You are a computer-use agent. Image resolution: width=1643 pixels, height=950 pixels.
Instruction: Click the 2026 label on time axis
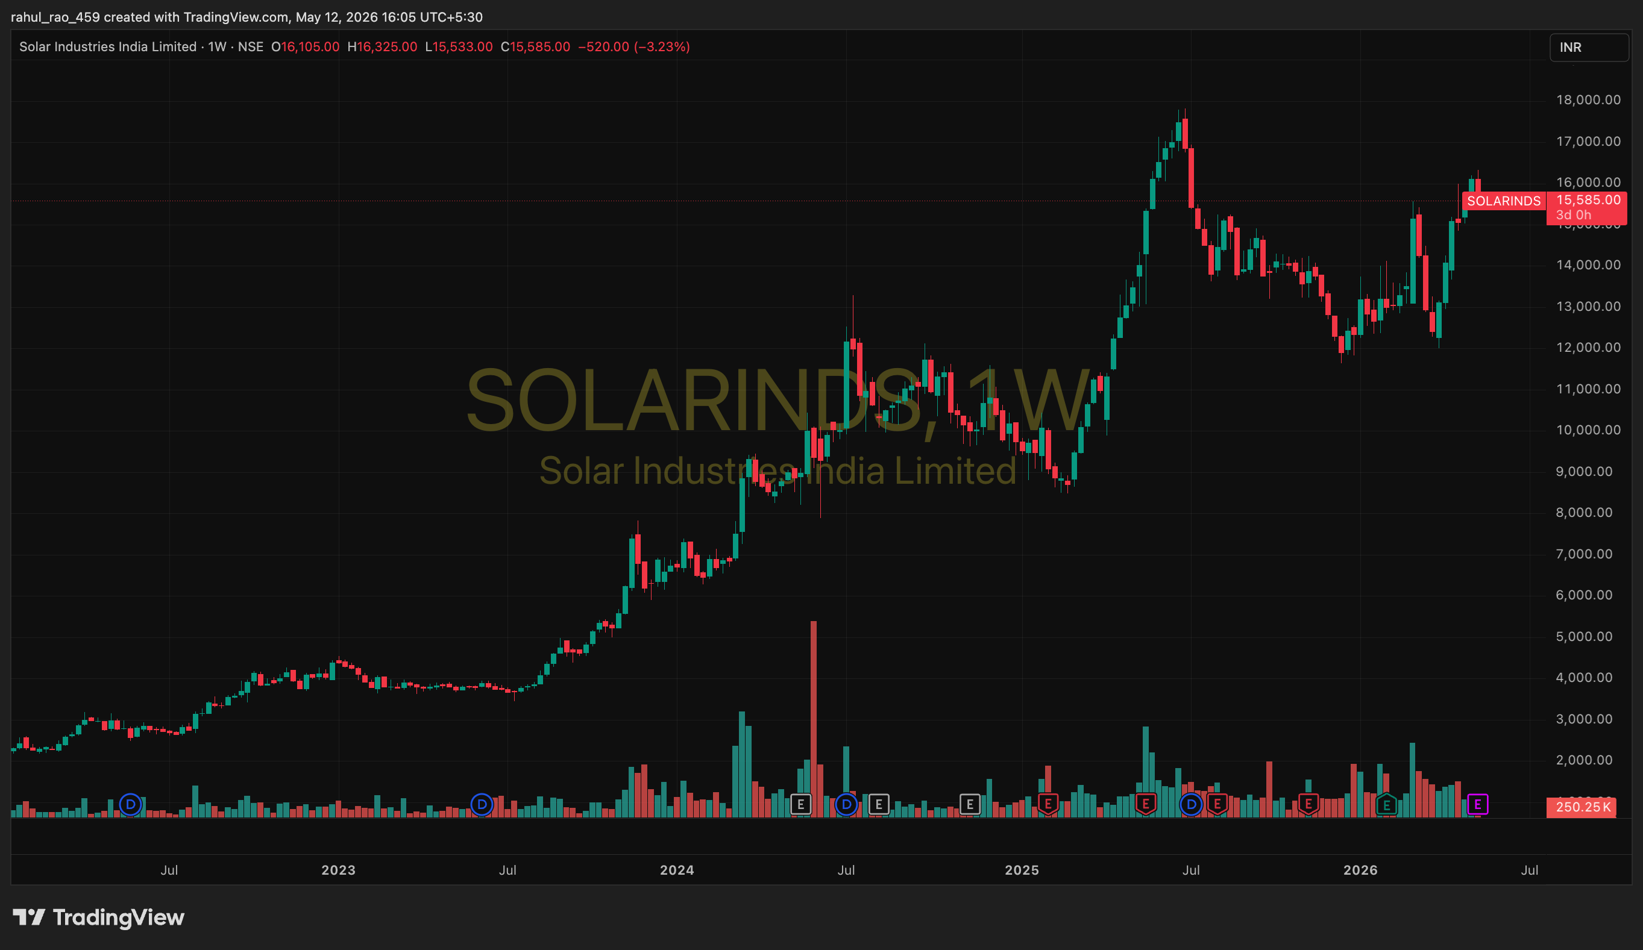click(x=1361, y=870)
